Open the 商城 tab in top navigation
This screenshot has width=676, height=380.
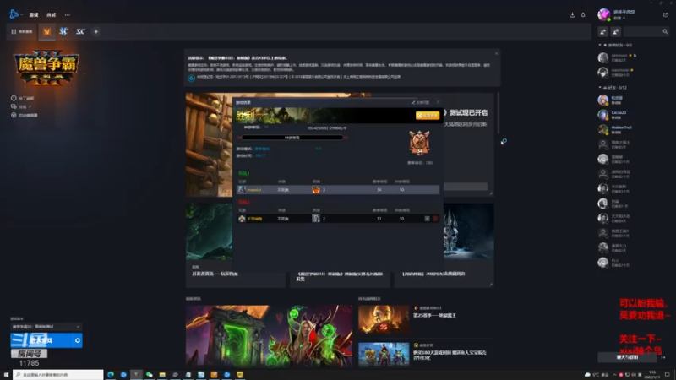click(52, 14)
